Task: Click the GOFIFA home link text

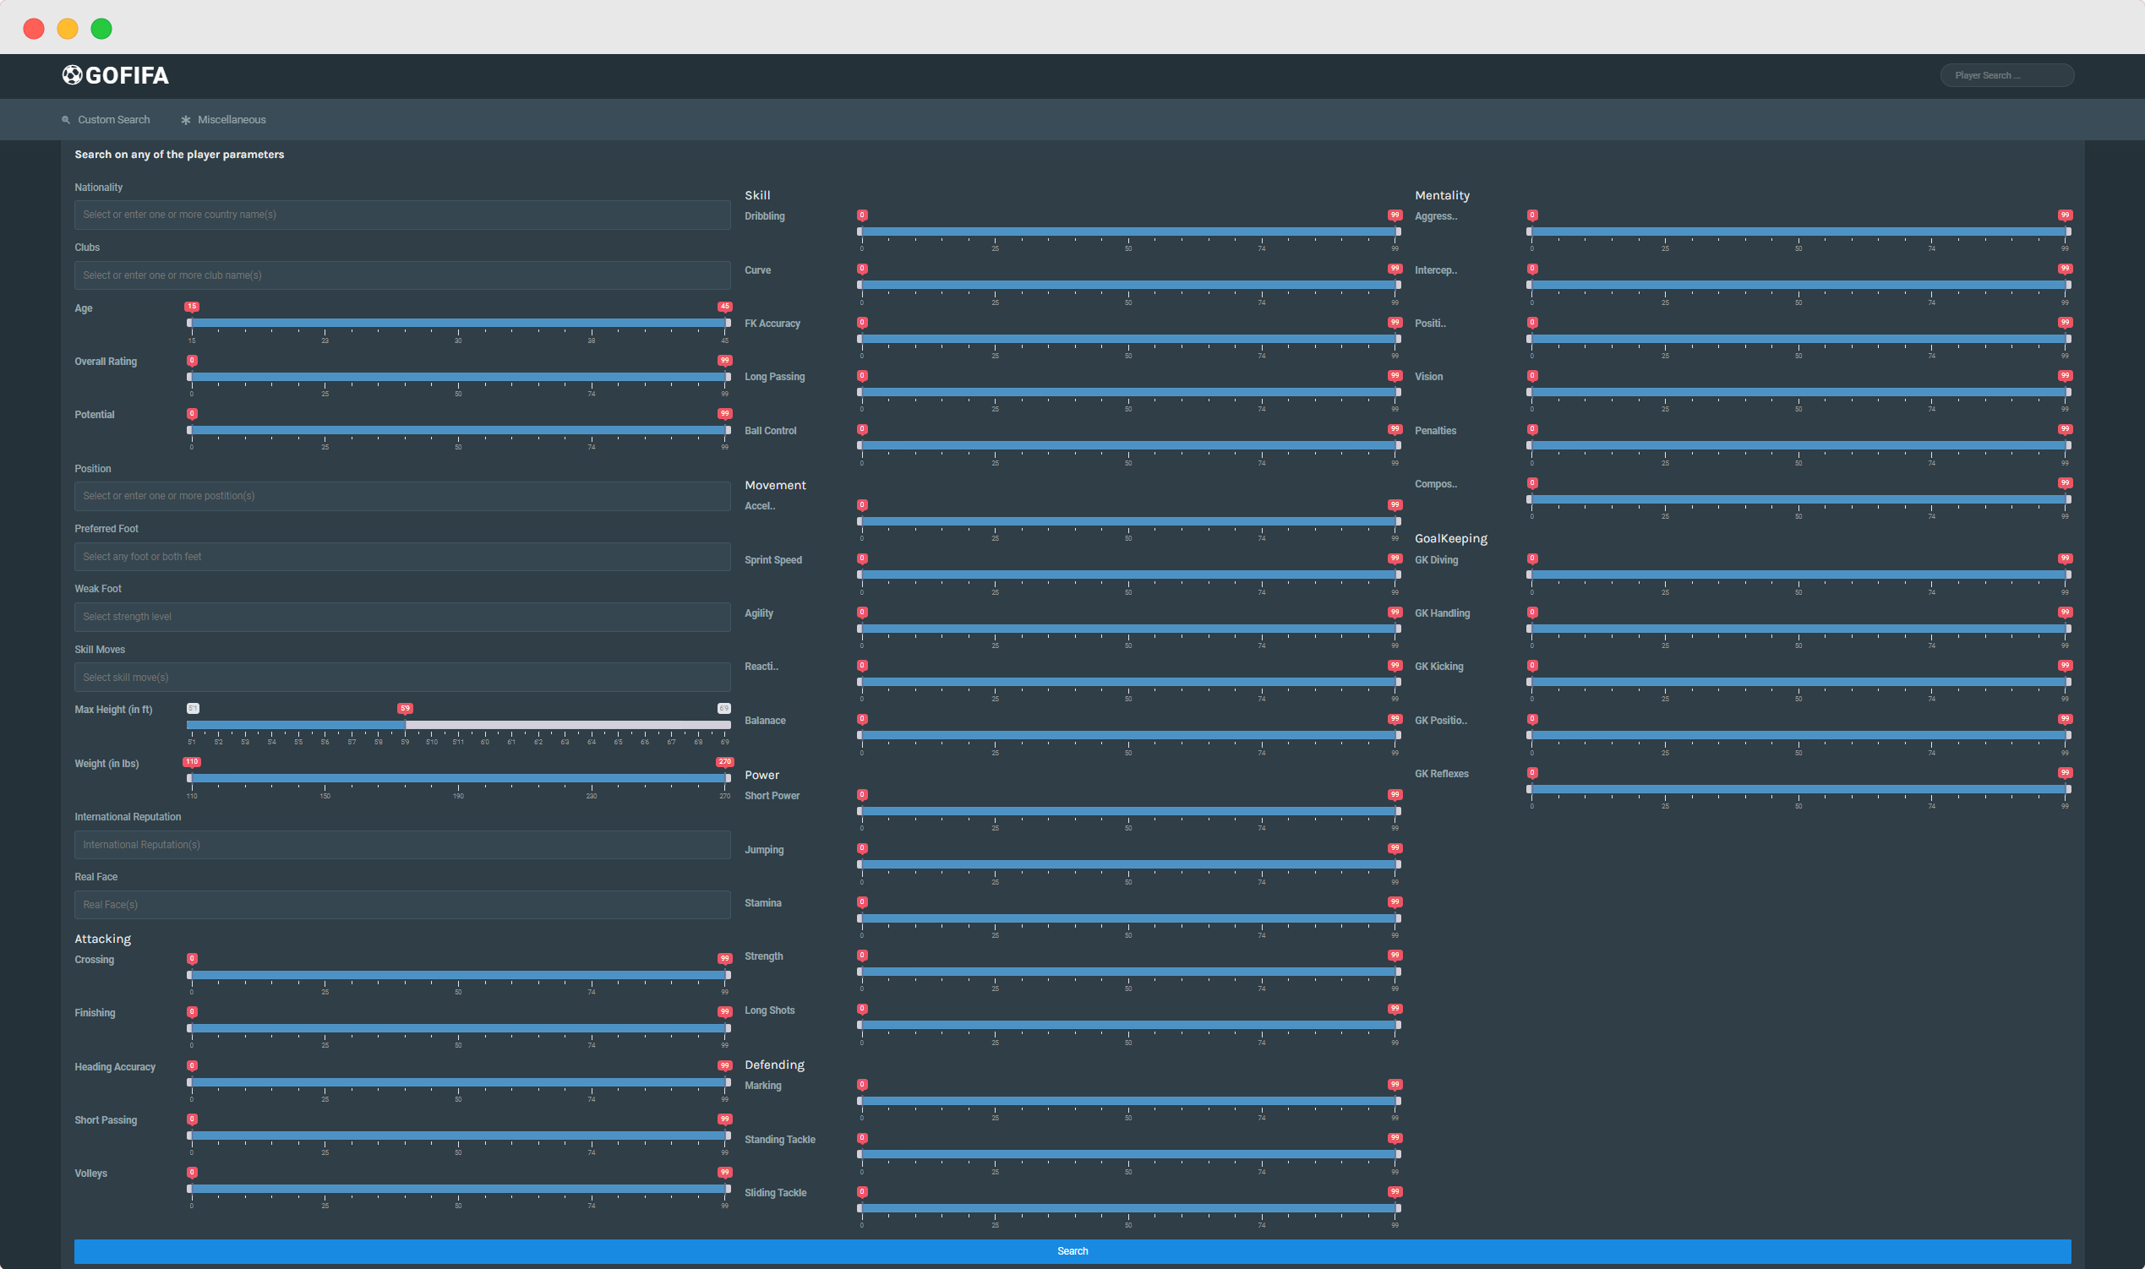Action: 127,75
